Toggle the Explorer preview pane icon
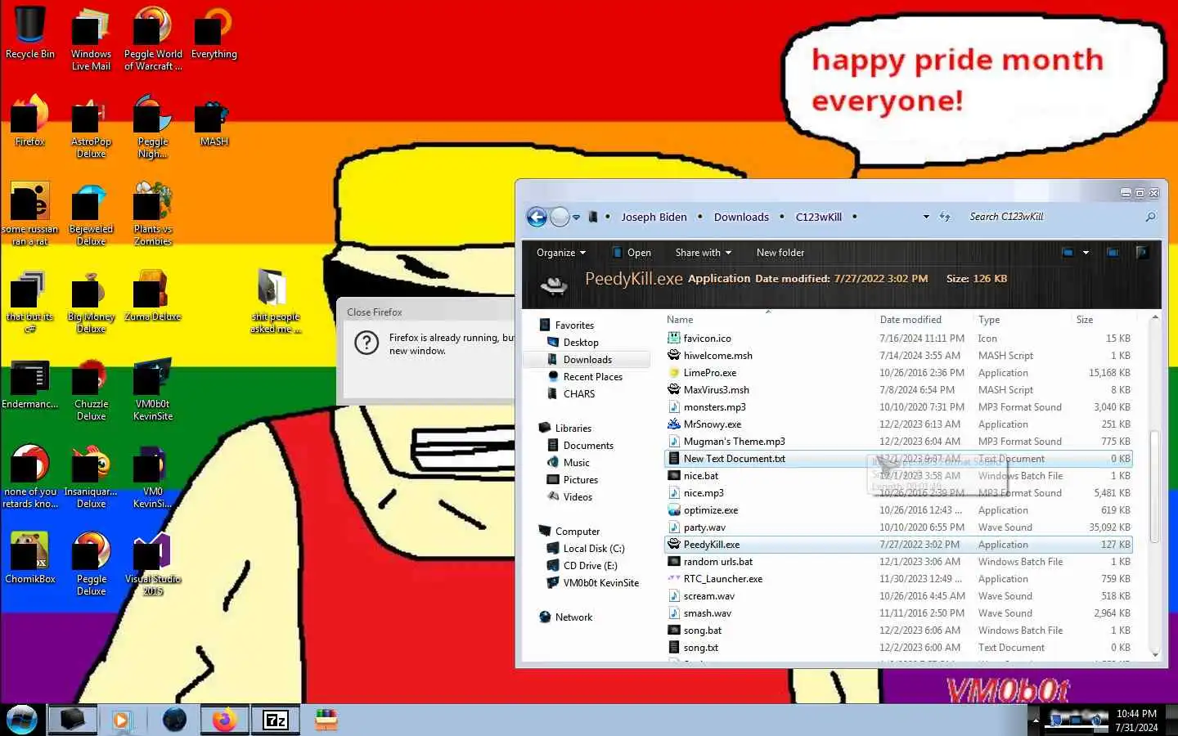Screen dimensions: 1178x736 (1113, 253)
